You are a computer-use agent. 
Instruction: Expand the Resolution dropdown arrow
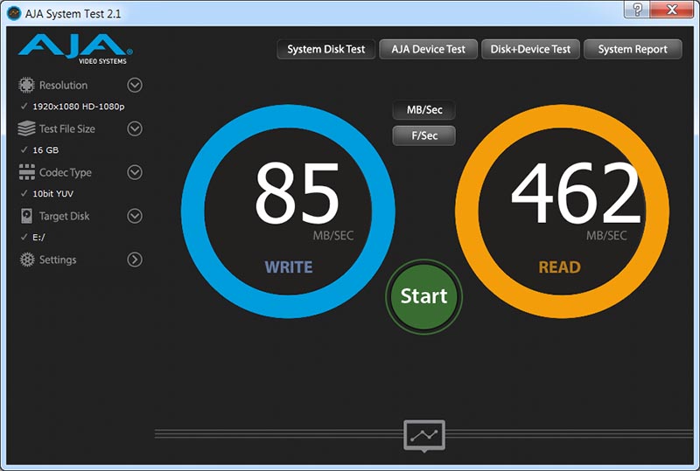[135, 85]
